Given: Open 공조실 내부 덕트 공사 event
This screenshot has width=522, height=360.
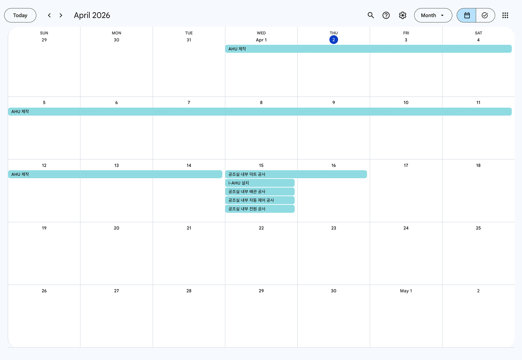Looking at the screenshot, I should coord(296,174).
